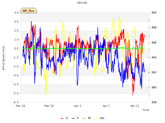The width and height of the screenshot is (165, 123).
Task: Click the 'W' legend label
Action: pos(89,118)
